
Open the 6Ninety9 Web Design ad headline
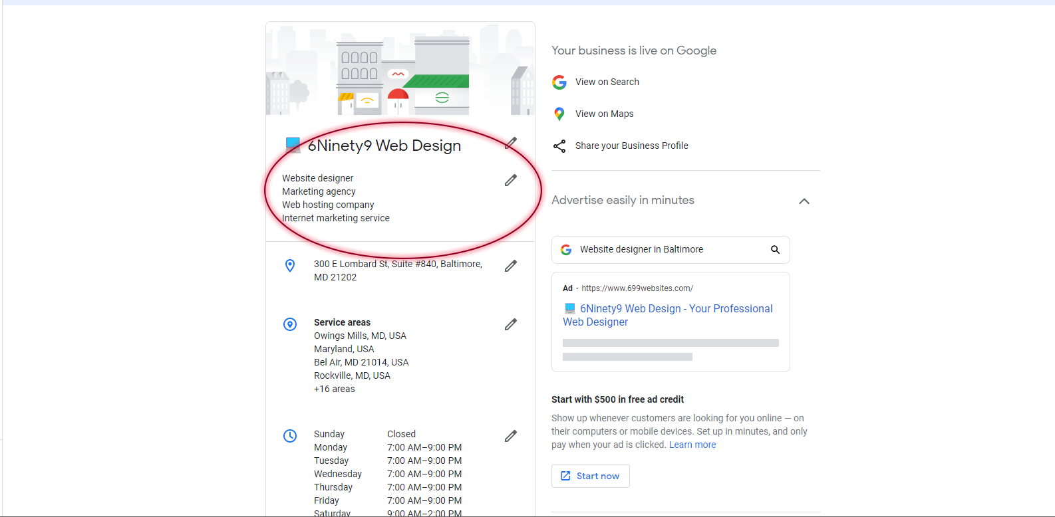(x=668, y=315)
